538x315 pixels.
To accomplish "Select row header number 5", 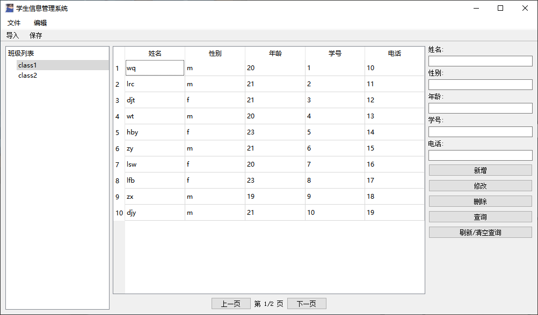I will click(119, 132).
